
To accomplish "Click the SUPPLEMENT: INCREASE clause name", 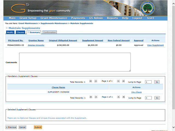I will pos(59,92).
